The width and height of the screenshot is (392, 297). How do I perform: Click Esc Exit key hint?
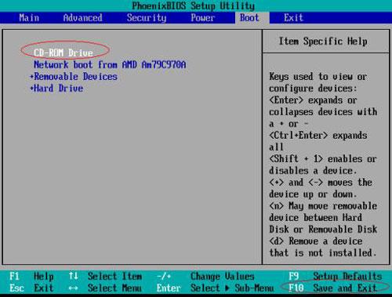pyautogui.click(x=31, y=288)
